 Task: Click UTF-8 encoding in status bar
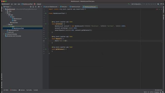coord(152,92)
